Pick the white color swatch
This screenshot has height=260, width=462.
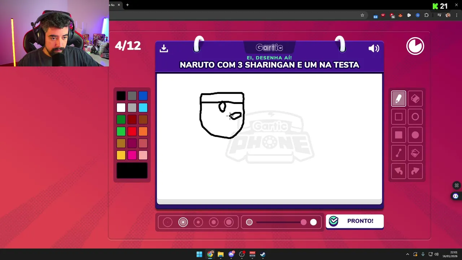coord(121,108)
